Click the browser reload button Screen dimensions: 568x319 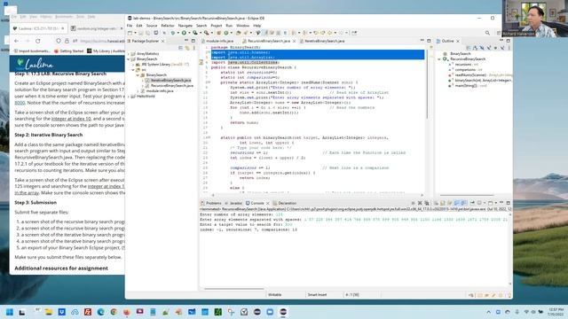coord(37,42)
